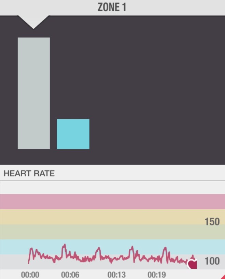Tap the ZONE 1 header title

tap(112, 8)
